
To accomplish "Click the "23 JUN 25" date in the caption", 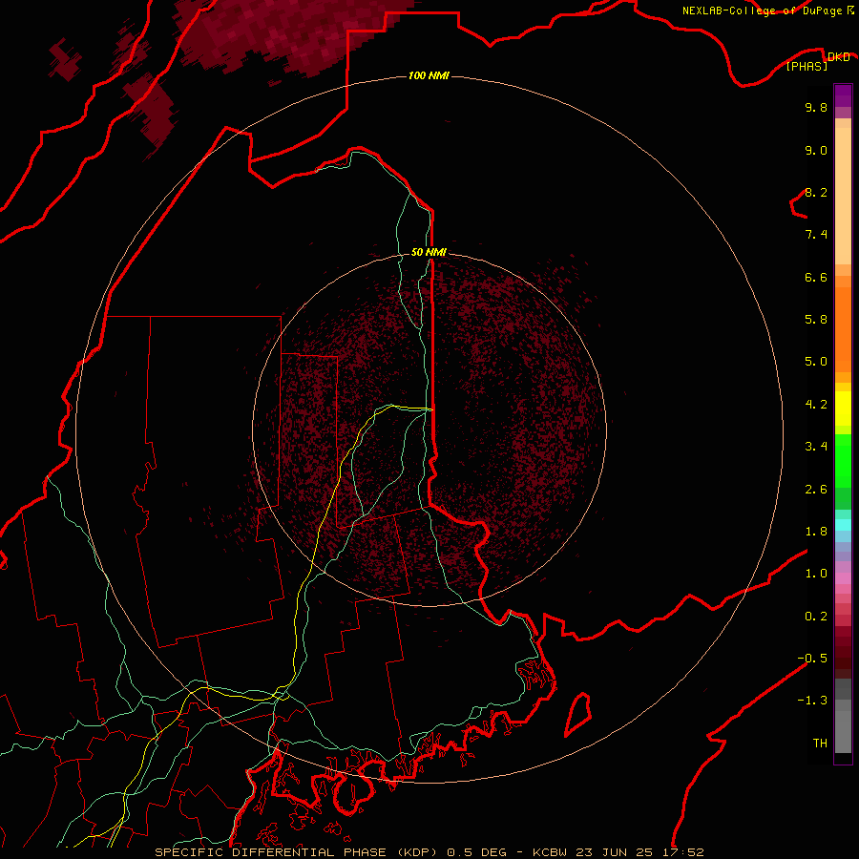I will point(615,852).
